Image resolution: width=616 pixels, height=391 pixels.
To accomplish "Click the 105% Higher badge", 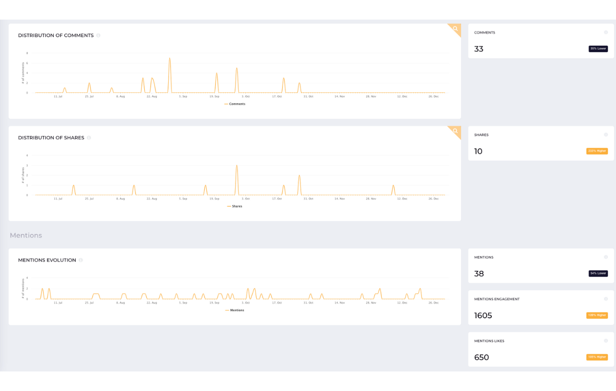I will click(x=597, y=357).
